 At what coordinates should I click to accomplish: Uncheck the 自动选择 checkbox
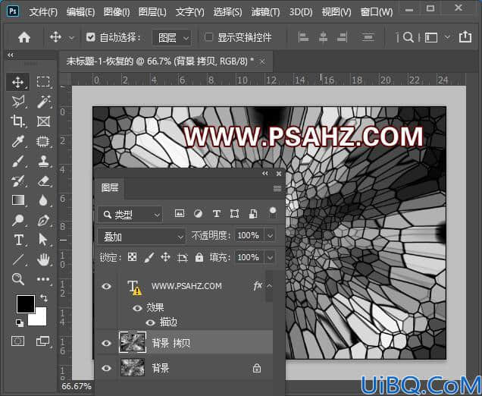point(90,37)
